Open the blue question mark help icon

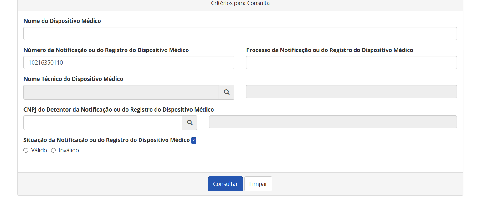[193, 140]
